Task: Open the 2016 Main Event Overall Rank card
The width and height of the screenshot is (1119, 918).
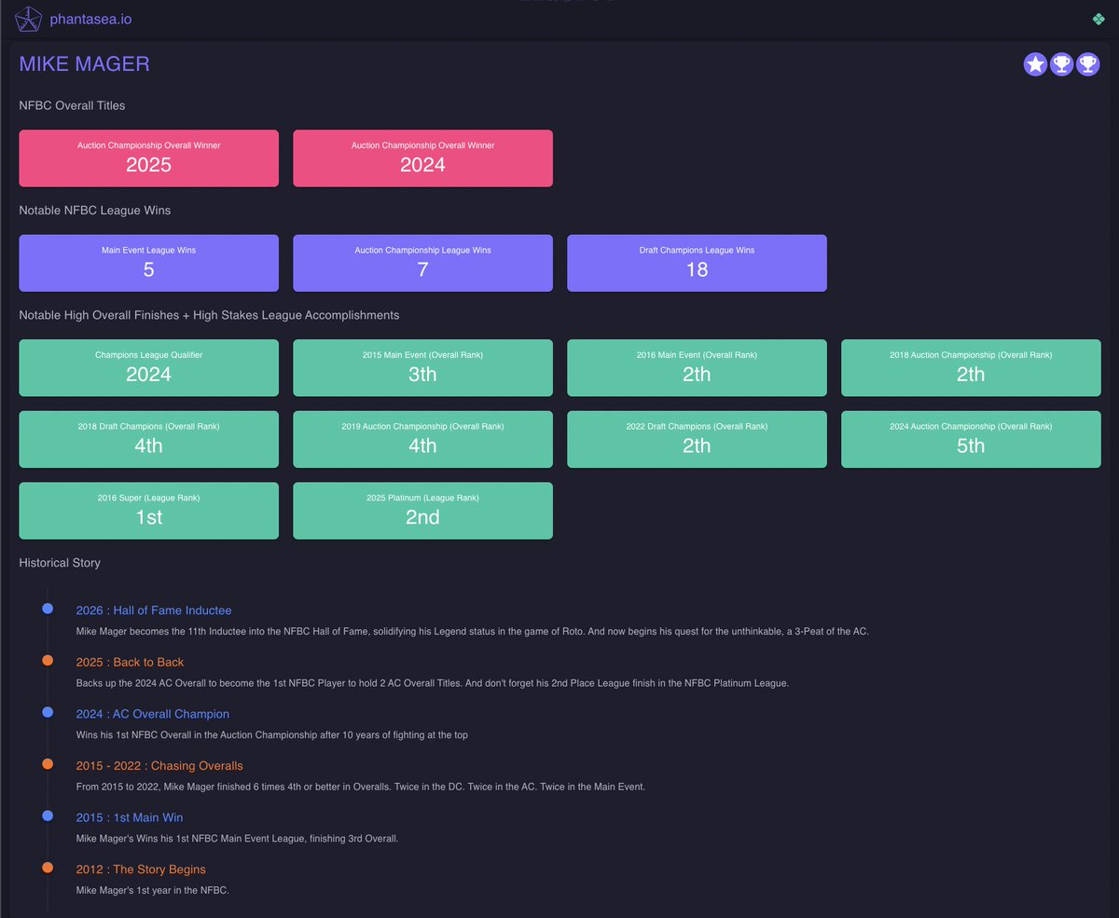Action: pyautogui.click(x=697, y=368)
